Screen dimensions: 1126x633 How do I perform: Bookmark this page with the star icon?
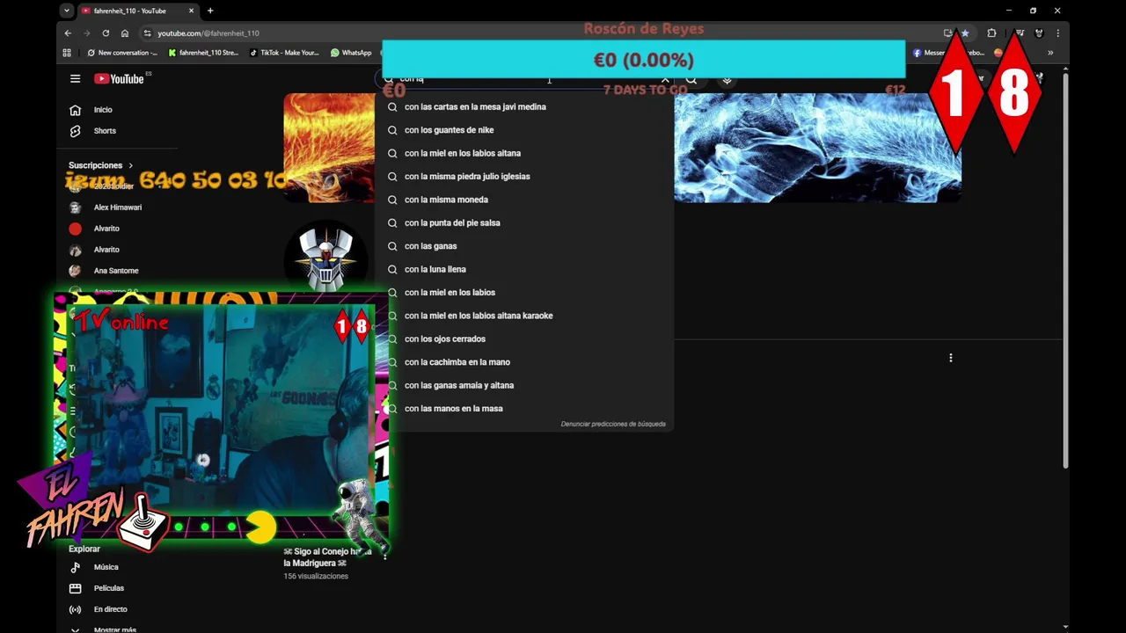pyautogui.click(x=965, y=33)
